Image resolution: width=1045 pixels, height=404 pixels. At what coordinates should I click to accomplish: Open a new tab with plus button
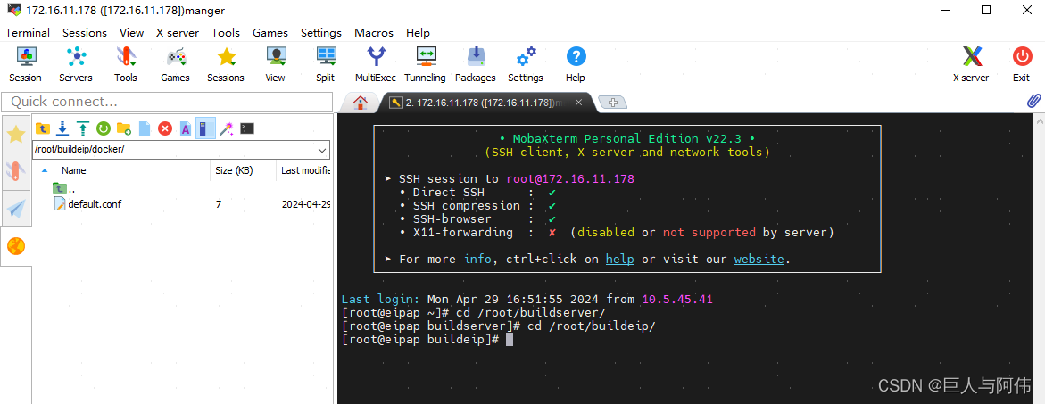pyautogui.click(x=612, y=103)
